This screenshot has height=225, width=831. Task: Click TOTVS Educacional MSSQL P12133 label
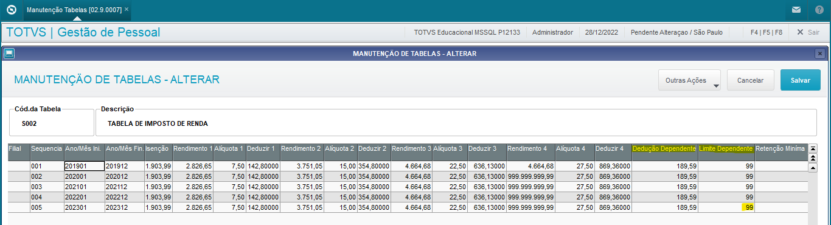tap(467, 32)
